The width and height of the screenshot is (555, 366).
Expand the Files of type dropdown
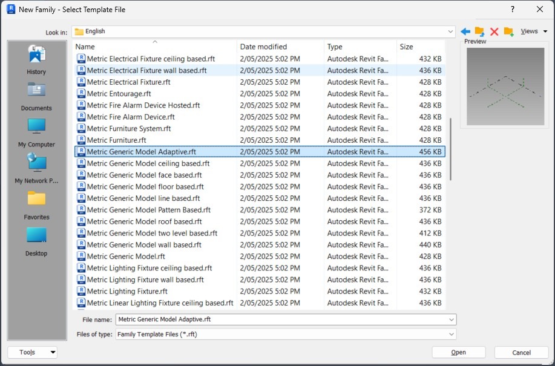pos(452,334)
